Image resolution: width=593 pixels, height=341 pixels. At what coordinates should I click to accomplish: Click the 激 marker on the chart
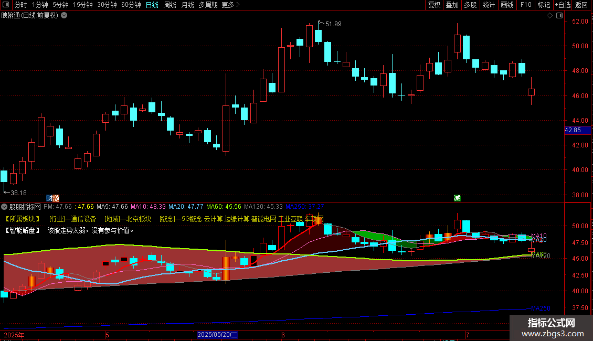(56, 198)
